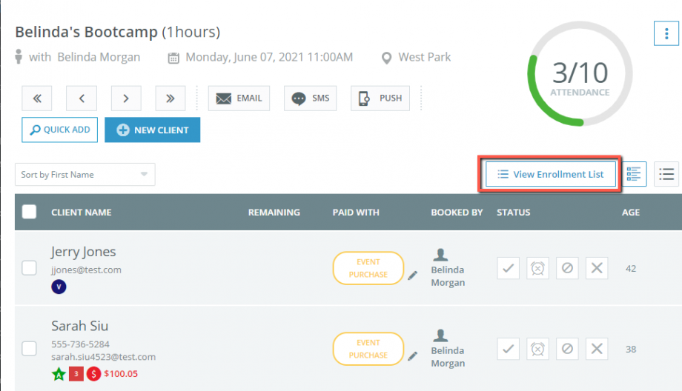Image resolution: width=682 pixels, height=391 pixels.
Task: Edit Jerry Jones payment with pencil icon
Action: pos(412,275)
